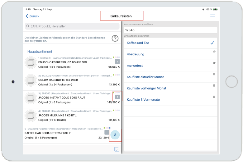Open EDUSCHO ESPRESSO product thumbnail

click(31, 63)
